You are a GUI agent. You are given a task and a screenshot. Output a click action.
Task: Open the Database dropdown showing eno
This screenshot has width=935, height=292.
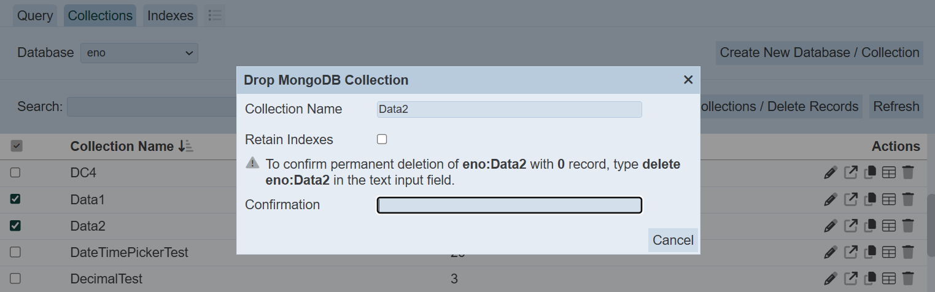(139, 53)
